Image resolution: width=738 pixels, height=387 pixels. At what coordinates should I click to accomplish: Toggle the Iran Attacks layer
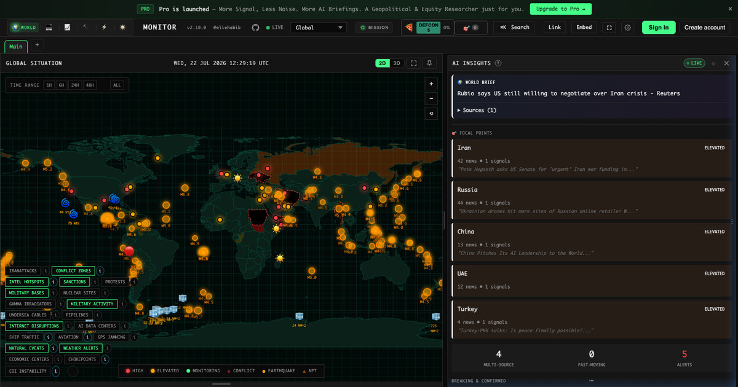click(23, 271)
